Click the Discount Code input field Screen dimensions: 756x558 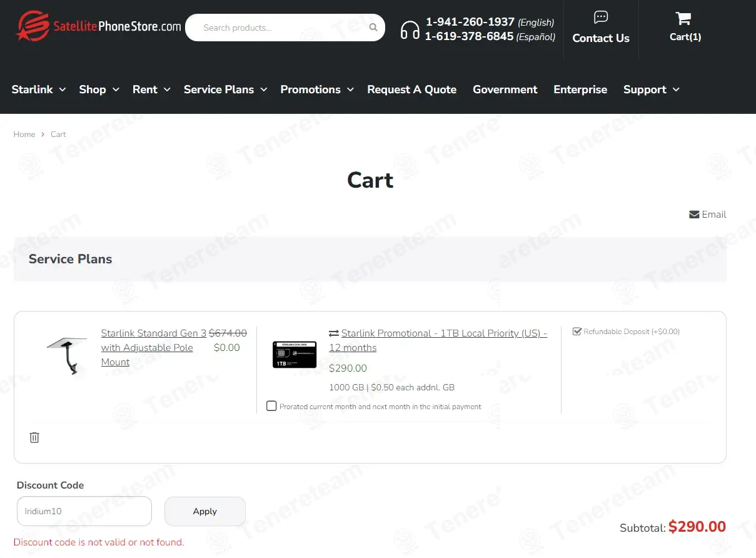(84, 511)
